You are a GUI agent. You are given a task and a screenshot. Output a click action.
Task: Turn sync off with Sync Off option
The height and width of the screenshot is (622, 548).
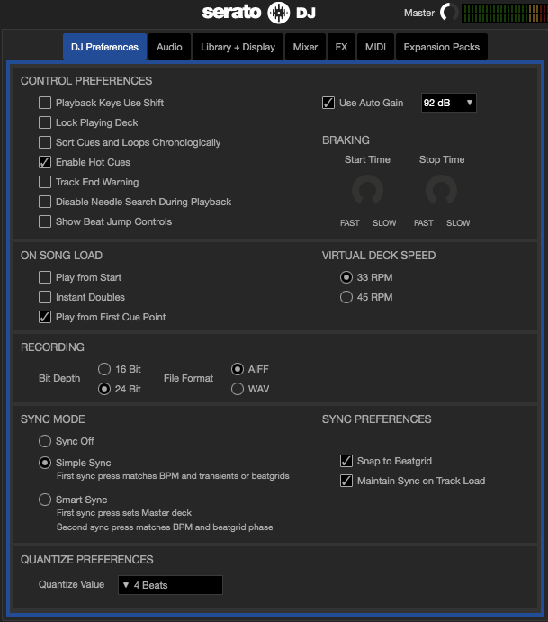pyautogui.click(x=45, y=441)
